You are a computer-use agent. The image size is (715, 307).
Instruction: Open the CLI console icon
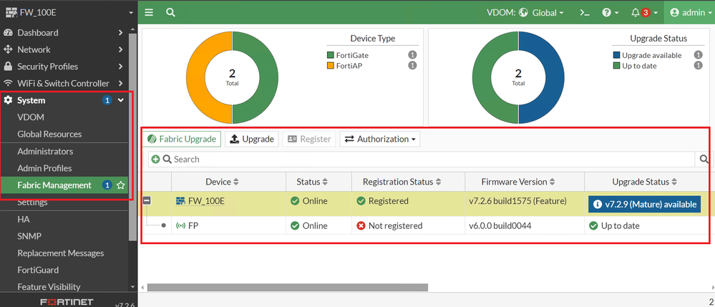point(585,12)
